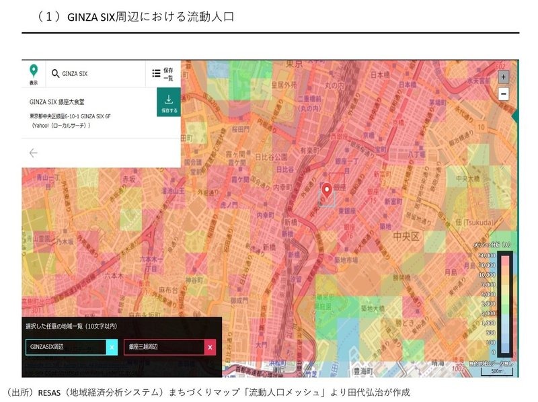Click the red map marker pin
The image size is (538, 402).
pyautogui.click(x=327, y=190)
